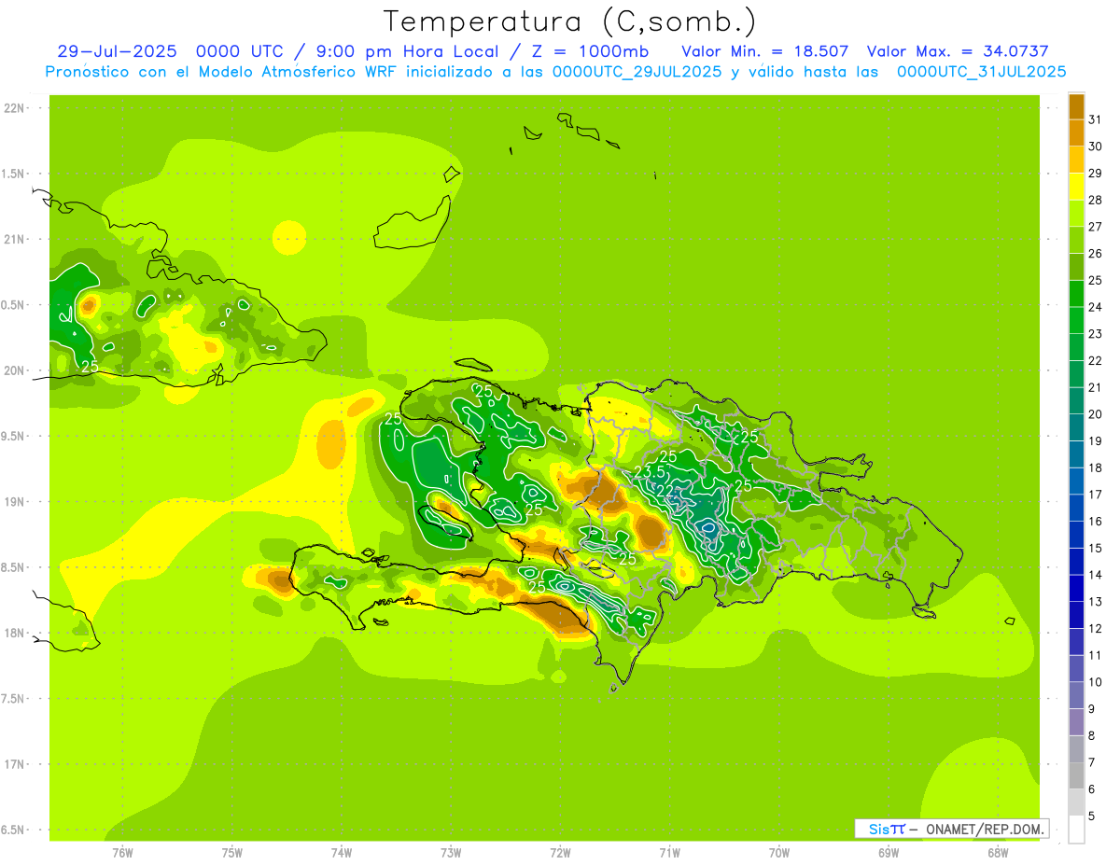Select the date text "29-Jul-2025"
The image size is (1120, 865).
(x=118, y=51)
